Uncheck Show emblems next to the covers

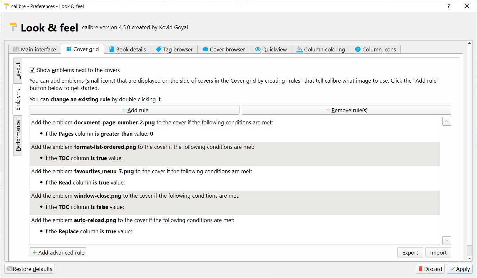tap(33, 70)
